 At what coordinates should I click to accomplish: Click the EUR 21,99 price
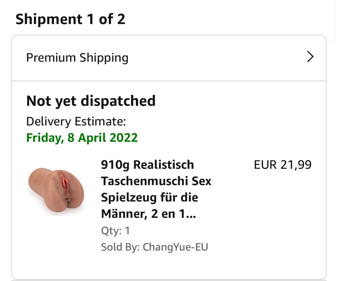pos(282,165)
